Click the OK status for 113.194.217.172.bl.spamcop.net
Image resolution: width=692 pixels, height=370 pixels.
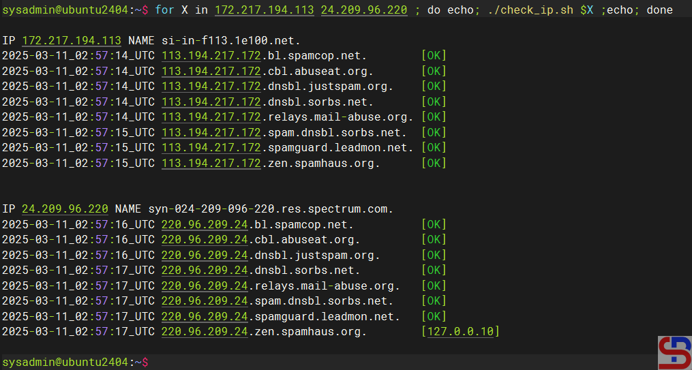click(x=434, y=56)
